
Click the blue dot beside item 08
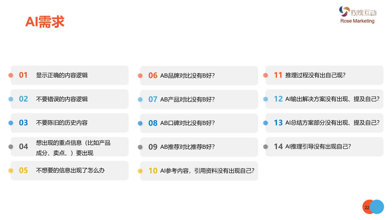tap(140, 123)
